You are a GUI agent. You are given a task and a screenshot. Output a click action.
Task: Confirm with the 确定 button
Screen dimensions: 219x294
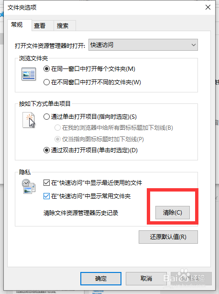pos(101,279)
